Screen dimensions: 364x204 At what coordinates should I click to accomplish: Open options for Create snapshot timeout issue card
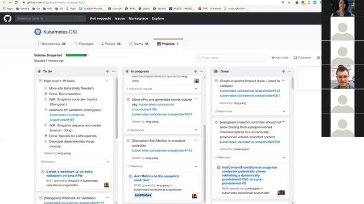(284, 80)
